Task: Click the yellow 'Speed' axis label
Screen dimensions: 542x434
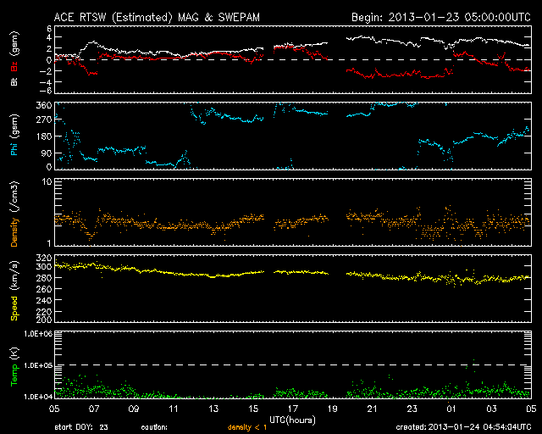Action: point(14,309)
